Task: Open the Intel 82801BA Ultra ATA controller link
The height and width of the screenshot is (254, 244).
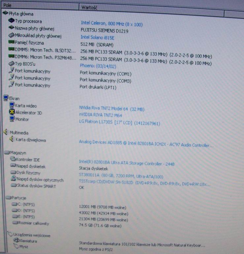Action: pos(127,163)
